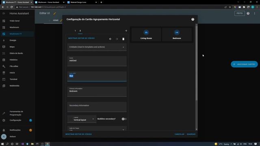Switch to card tab 2
Viewport: 260px width, 146px height.
(80, 31)
